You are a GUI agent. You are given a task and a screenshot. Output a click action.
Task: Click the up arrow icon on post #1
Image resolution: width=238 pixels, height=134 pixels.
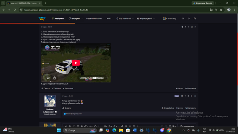pyautogui.click(x=185, y=27)
